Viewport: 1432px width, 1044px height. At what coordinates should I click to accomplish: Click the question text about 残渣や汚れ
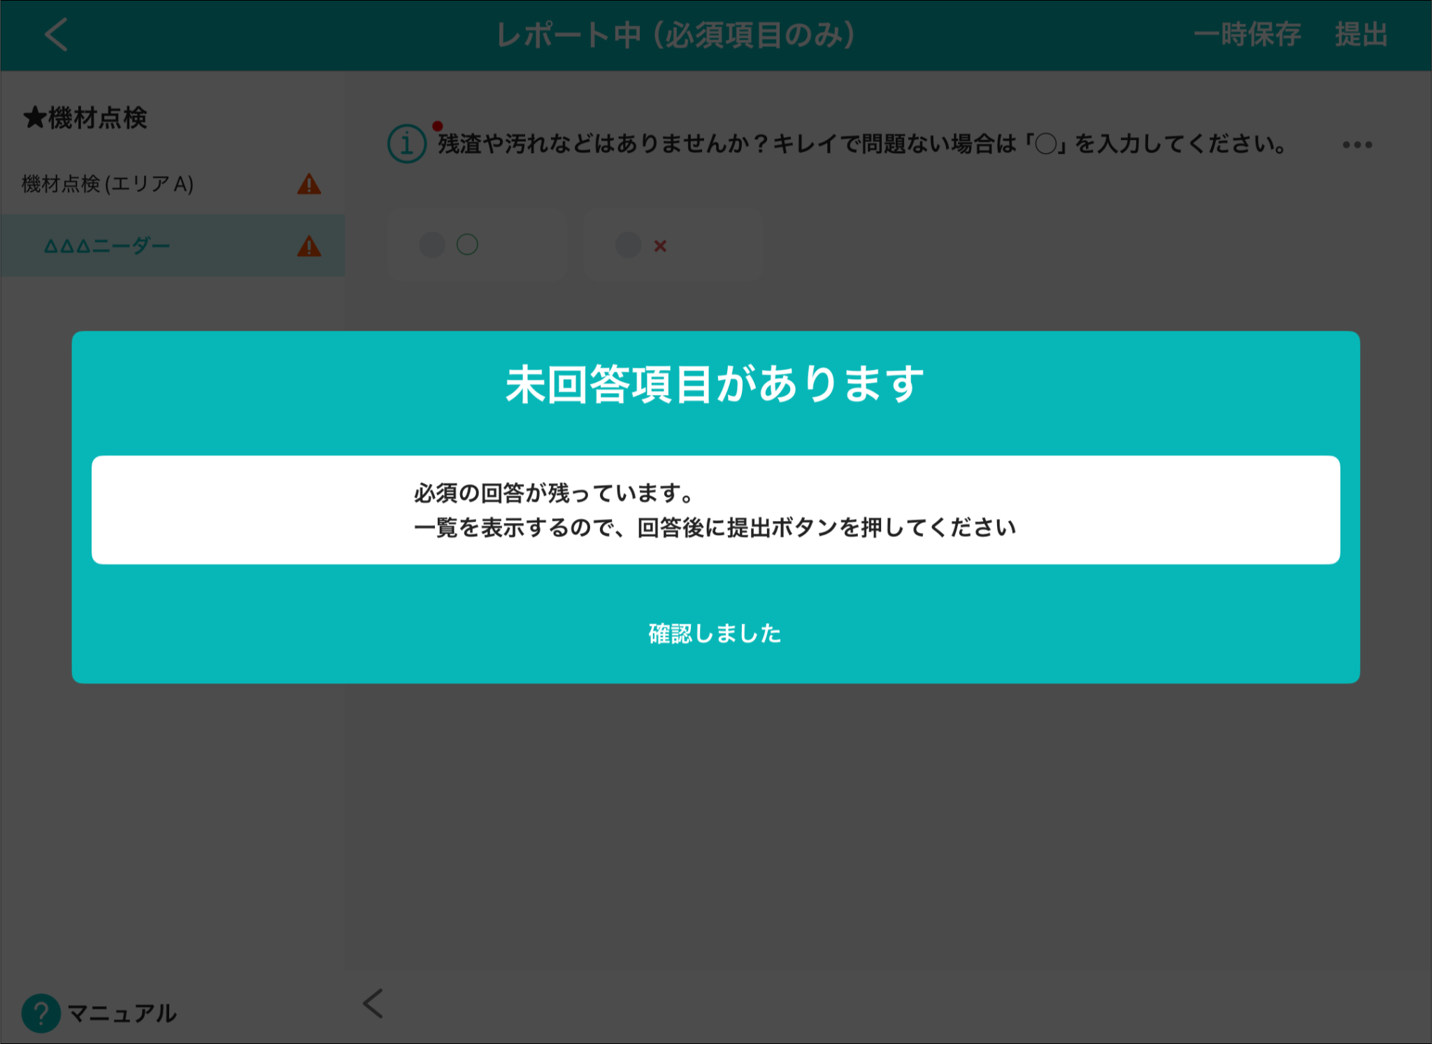861,144
